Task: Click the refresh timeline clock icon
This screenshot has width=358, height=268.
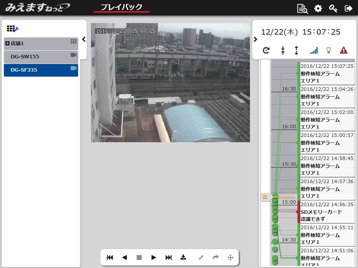Action: (266, 51)
